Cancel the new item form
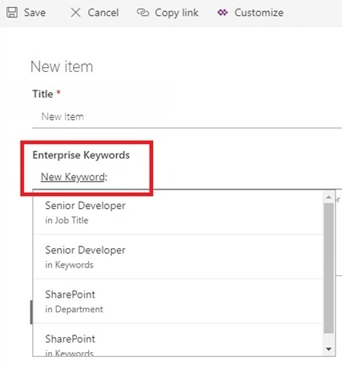The height and width of the screenshot is (365, 342). pos(95,13)
